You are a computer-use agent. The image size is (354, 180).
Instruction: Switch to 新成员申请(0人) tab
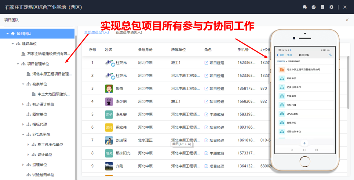[x=129, y=32]
